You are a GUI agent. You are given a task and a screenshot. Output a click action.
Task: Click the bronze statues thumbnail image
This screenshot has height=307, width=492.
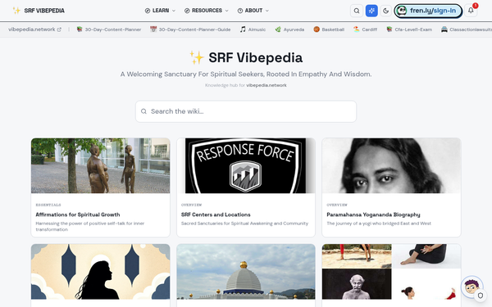(100, 165)
